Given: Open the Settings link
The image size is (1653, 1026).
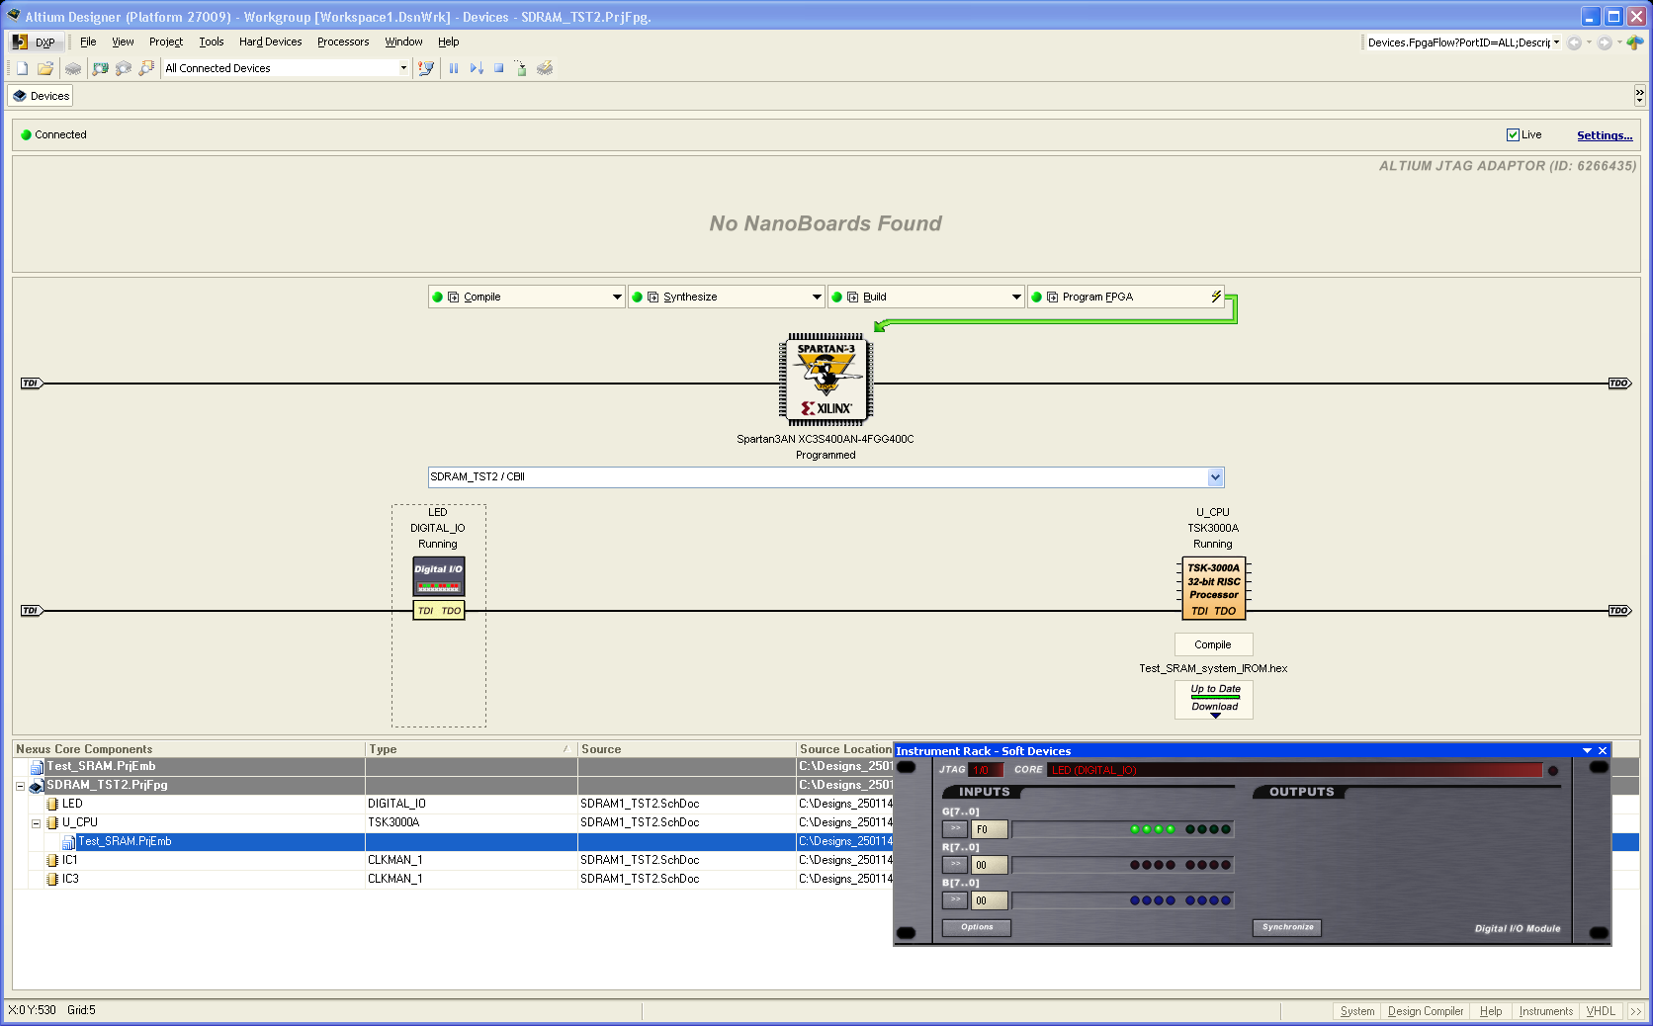Looking at the screenshot, I should coord(1604,135).
